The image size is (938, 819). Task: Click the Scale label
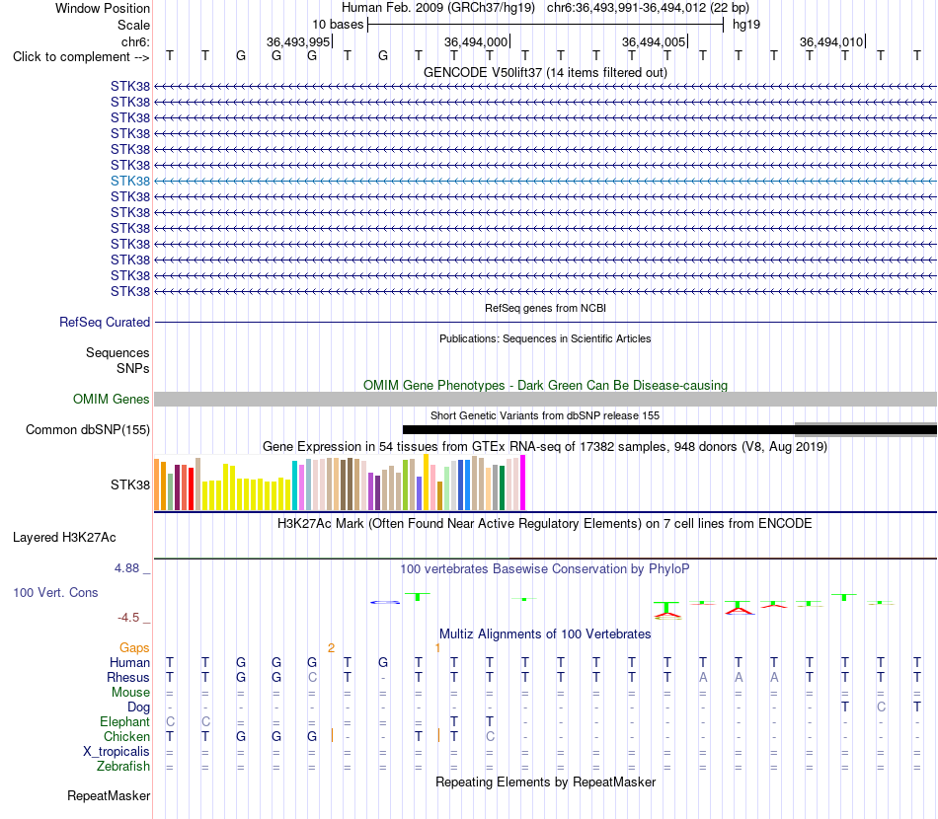133,25
